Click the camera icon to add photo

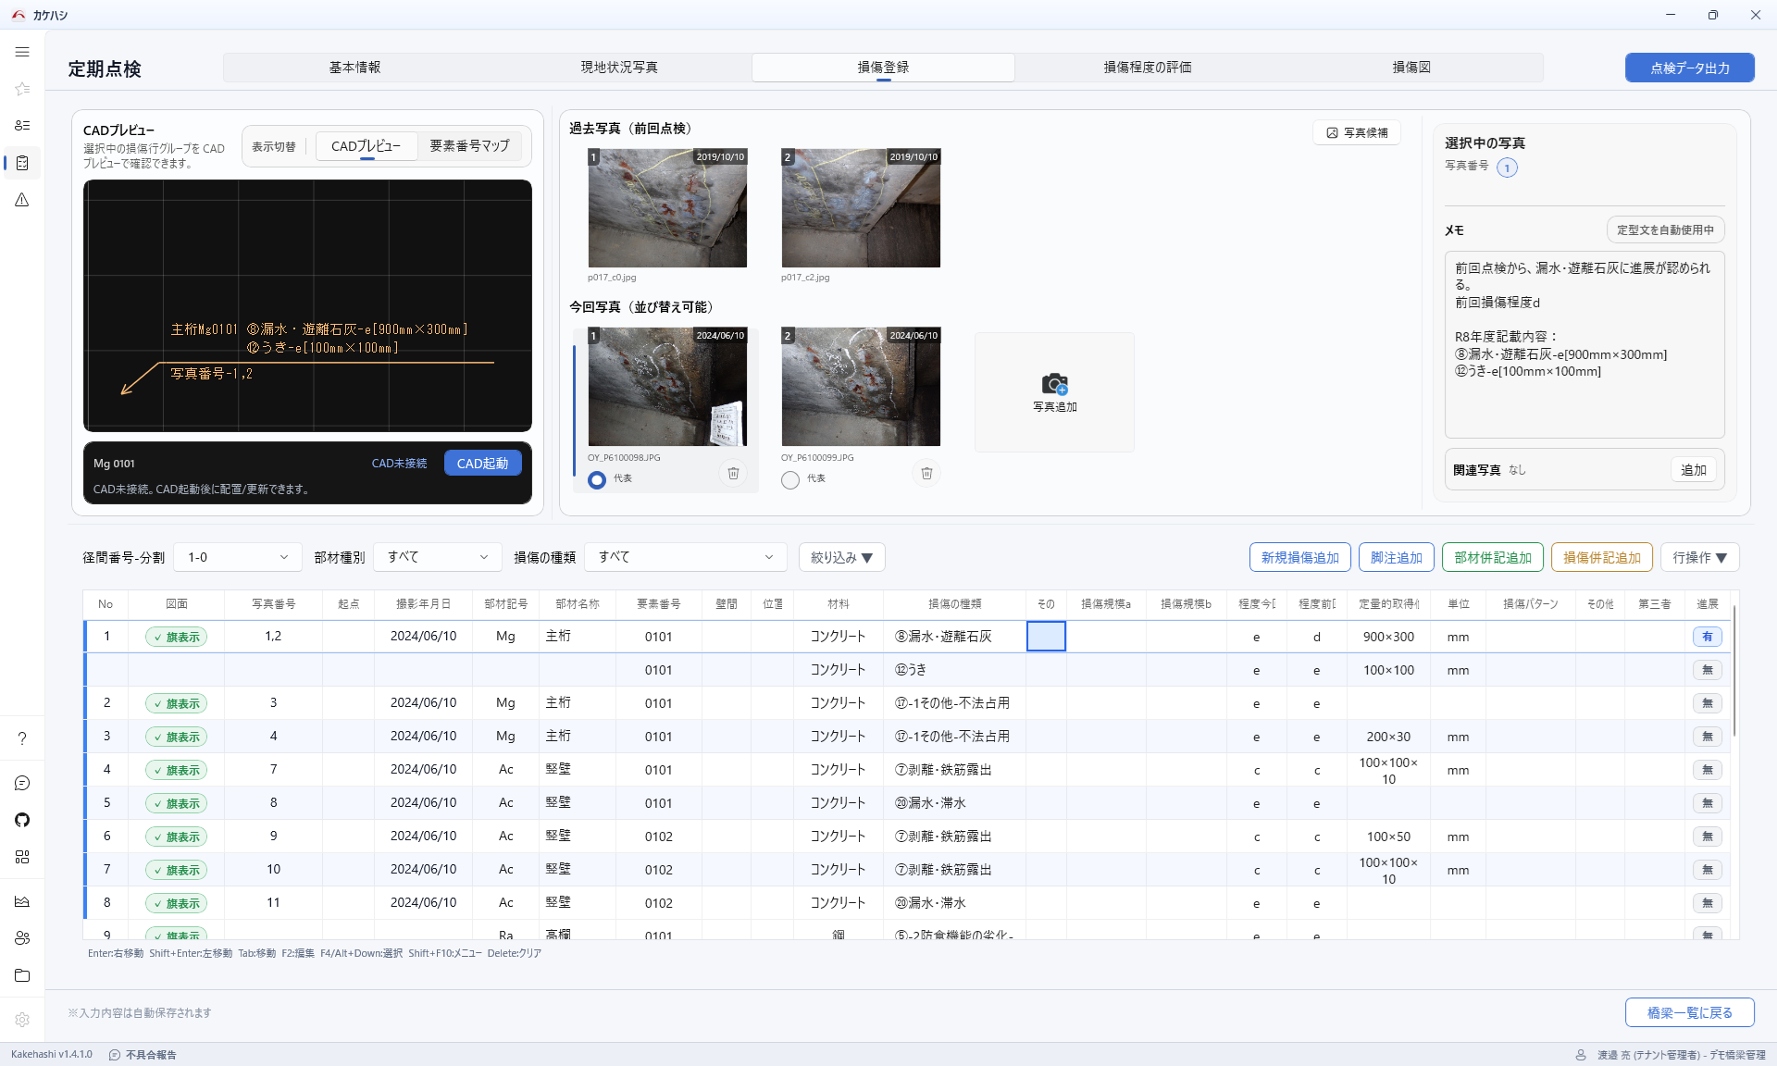point(1054,384)
